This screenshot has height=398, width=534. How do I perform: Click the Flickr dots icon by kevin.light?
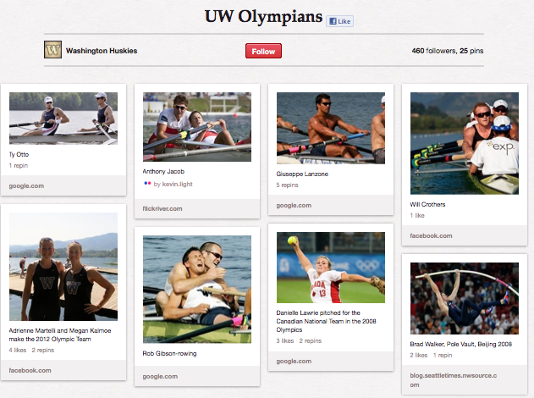(x=147, y=183)
